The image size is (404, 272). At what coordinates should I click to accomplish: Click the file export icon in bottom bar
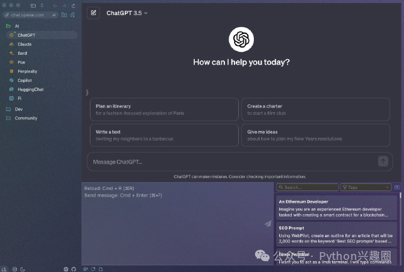pyautogui.click(x=101, y=269)
